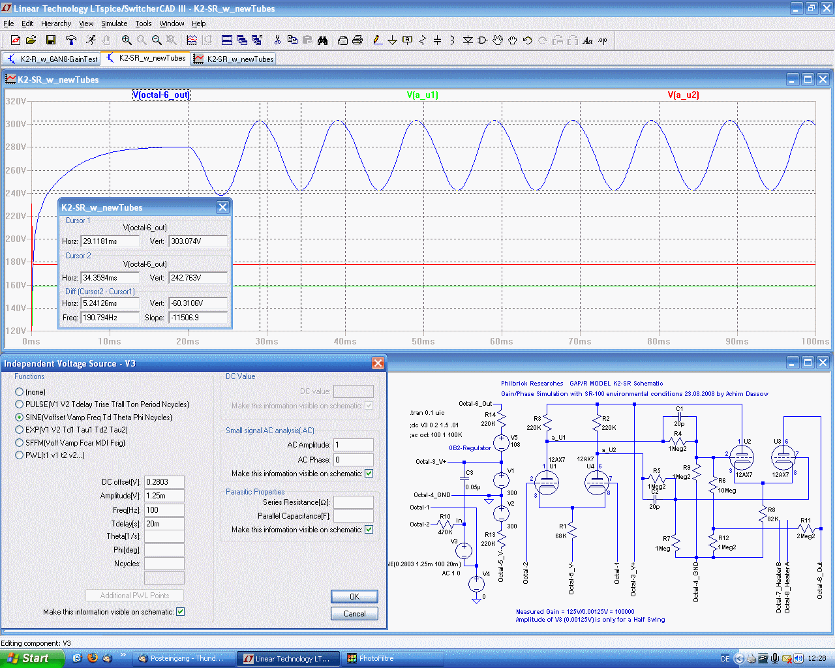Click the SPICE directive .op icon

[603, 40]
